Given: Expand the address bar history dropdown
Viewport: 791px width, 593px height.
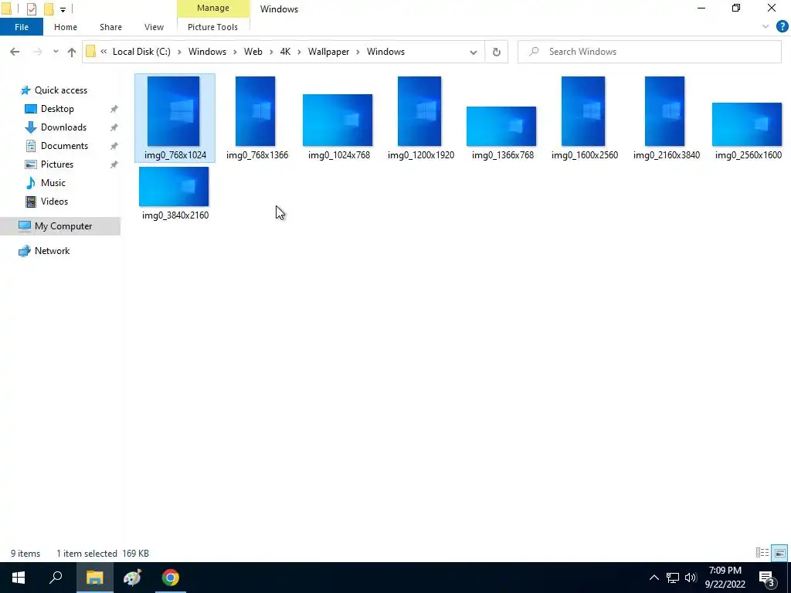Looking at the screenshot, I should point(474,52).
